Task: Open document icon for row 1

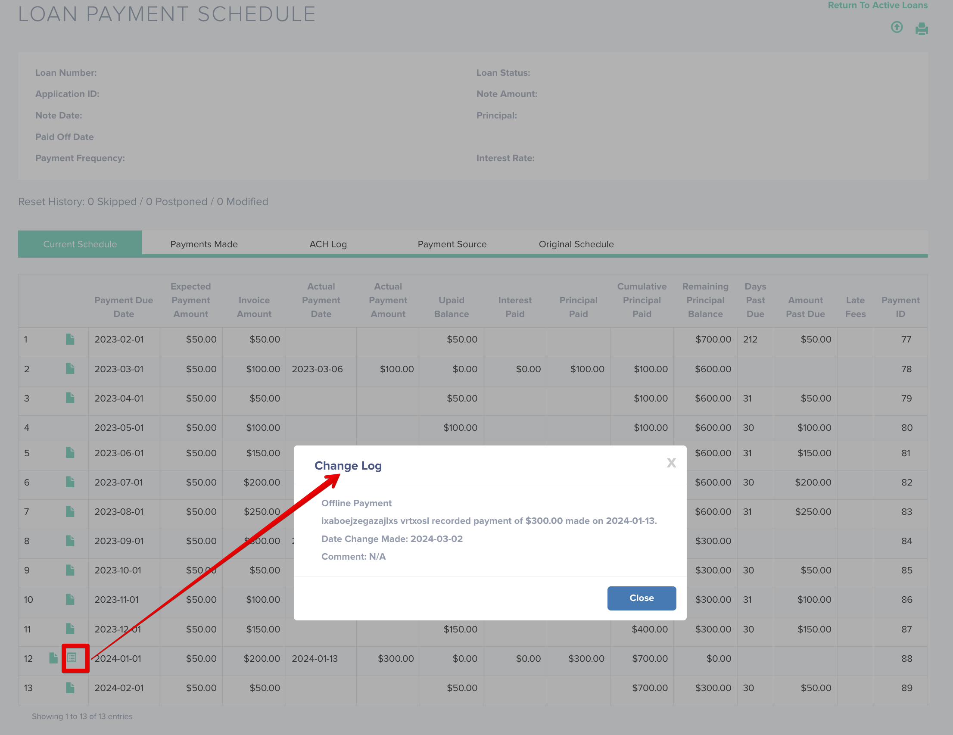Action: pyautogui.click(x=70, y=339)
